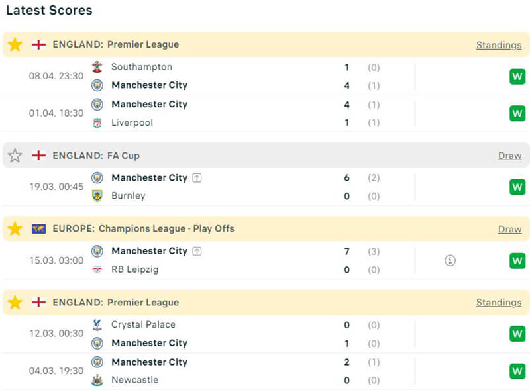Select the ENGLAND: FA Cup league title
The image size is (530, 390).
pos(96,156)
